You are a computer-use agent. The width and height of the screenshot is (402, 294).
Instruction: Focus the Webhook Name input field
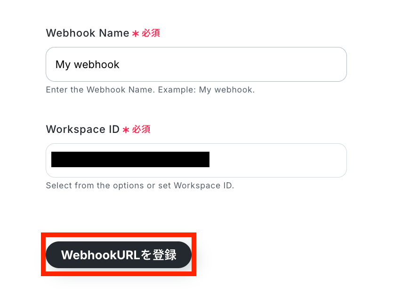[x=196, y=64]
